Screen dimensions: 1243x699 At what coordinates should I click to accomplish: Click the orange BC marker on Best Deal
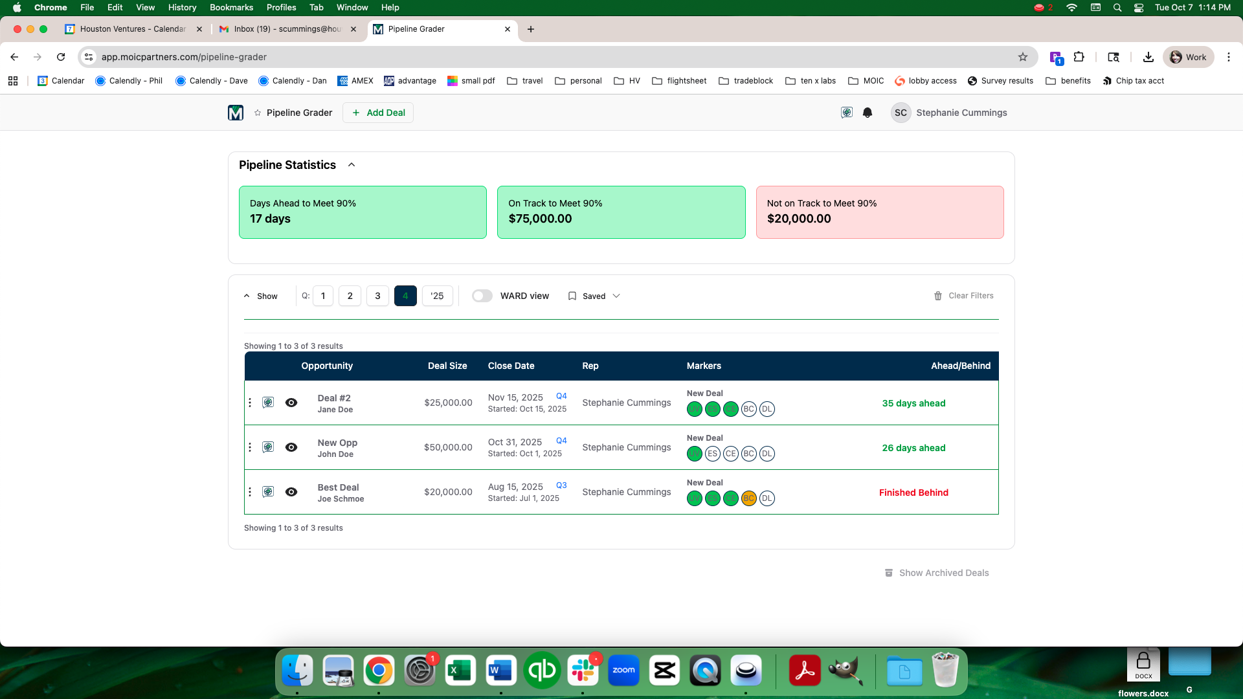(748, 498)
